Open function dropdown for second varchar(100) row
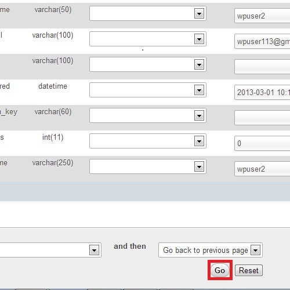This screenshot has width=290, height=290. pos(148,64)
